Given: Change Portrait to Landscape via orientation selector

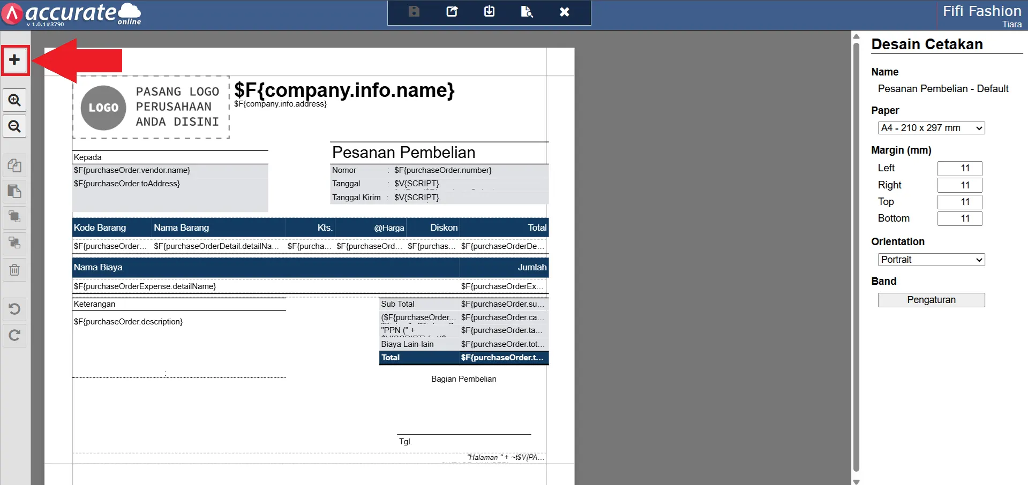Looking at the screenshot, I should (931, 259).
